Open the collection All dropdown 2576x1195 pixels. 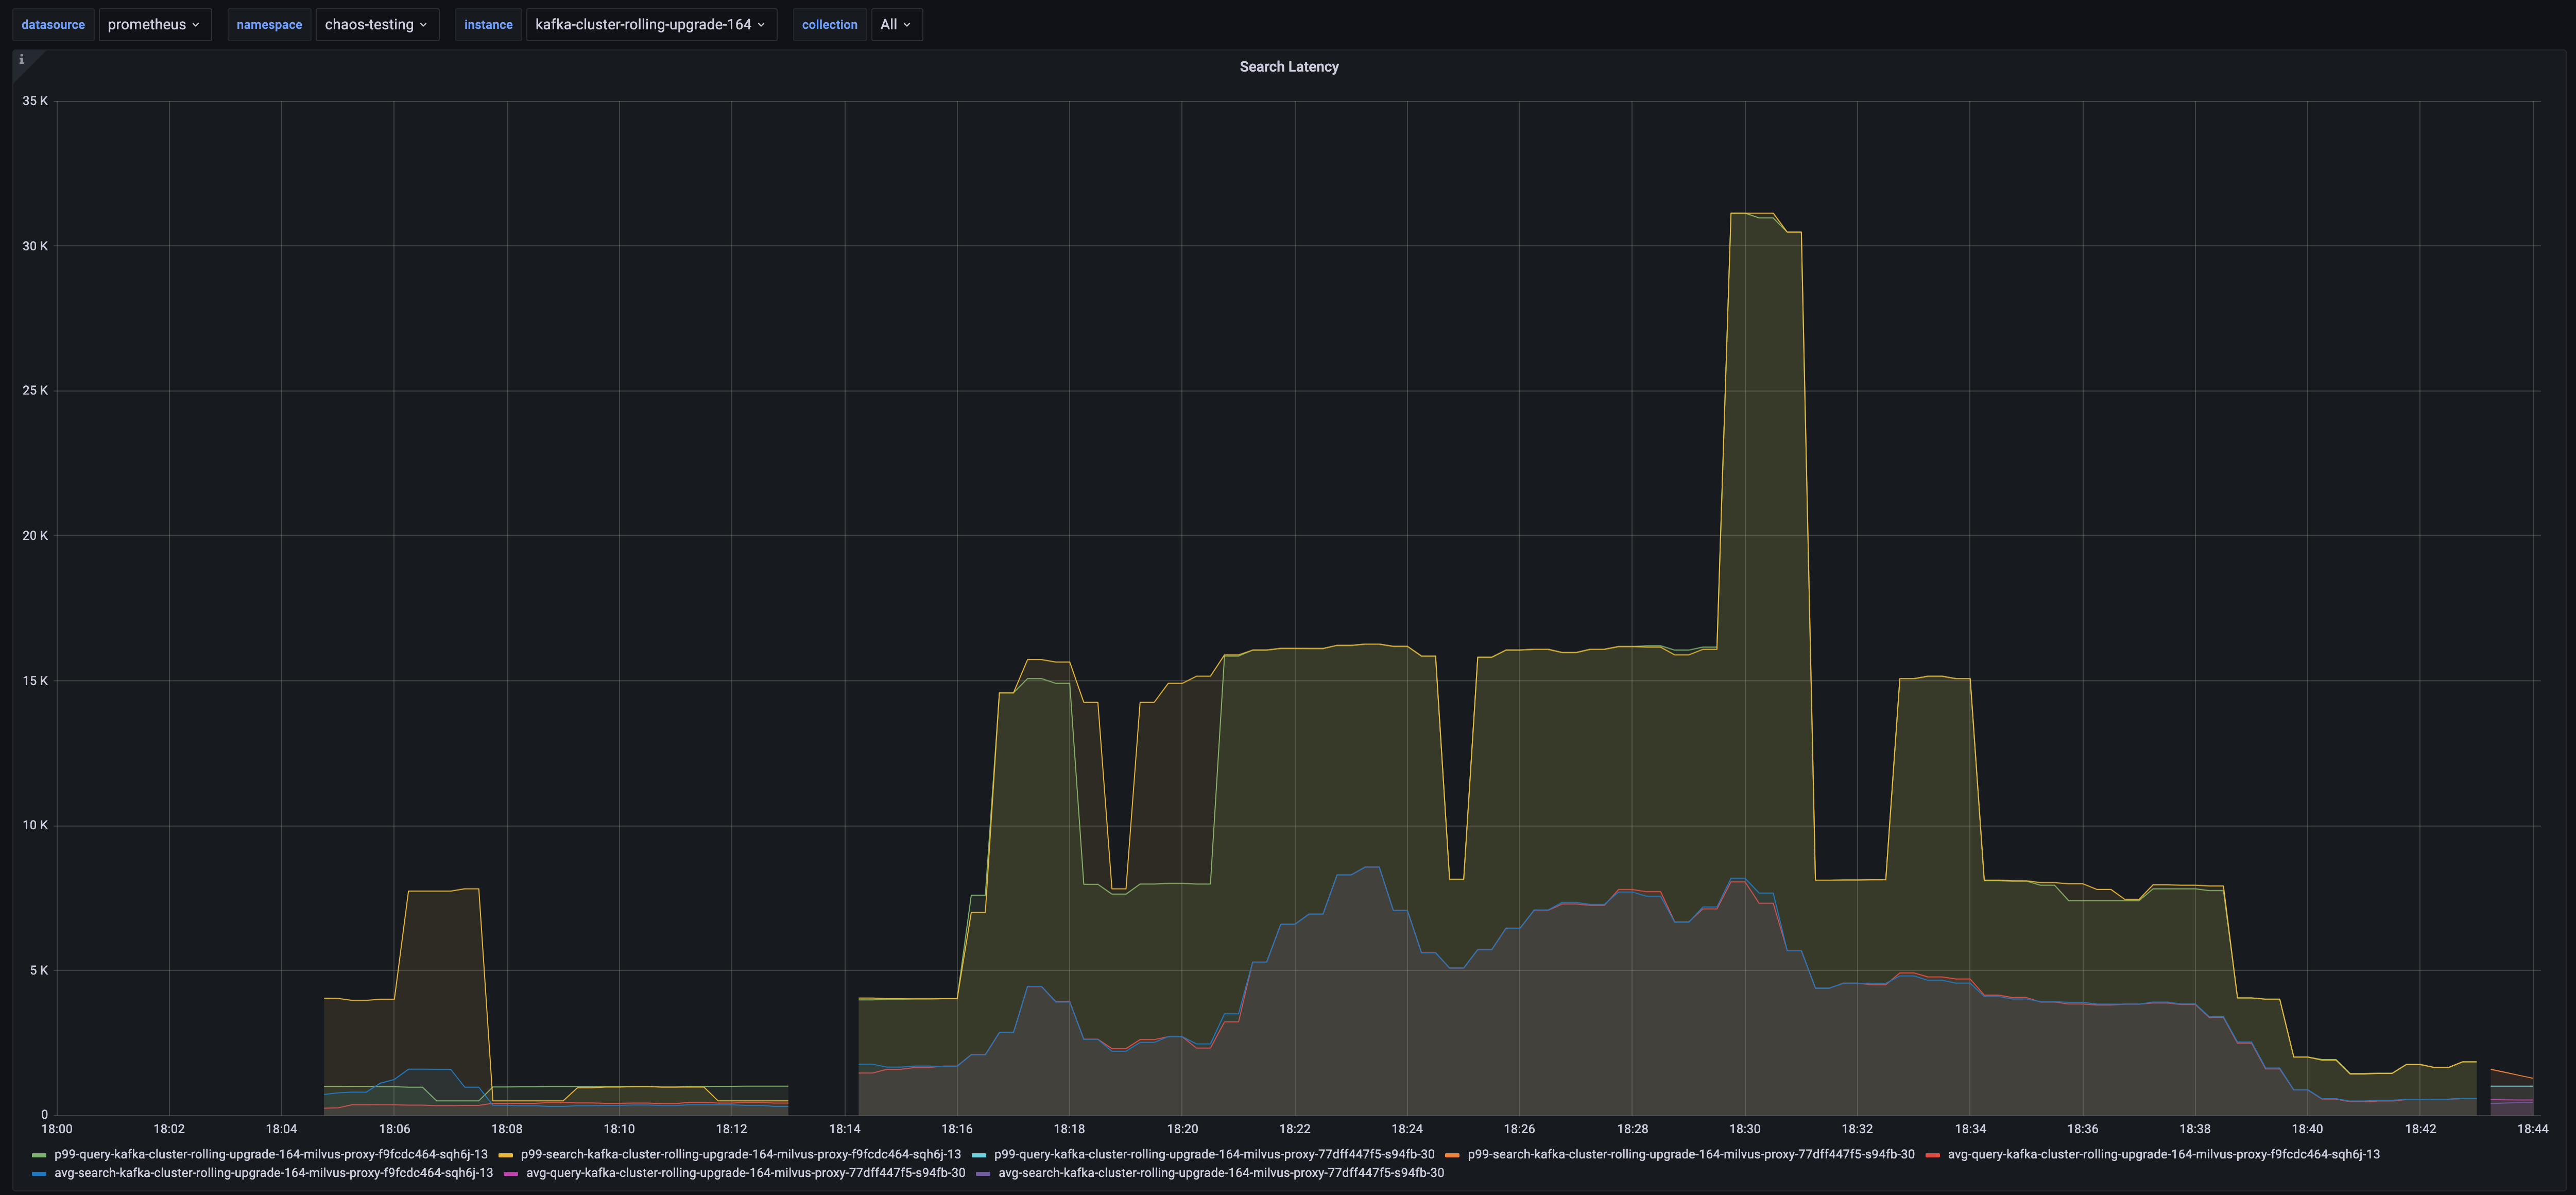[896, 24]
